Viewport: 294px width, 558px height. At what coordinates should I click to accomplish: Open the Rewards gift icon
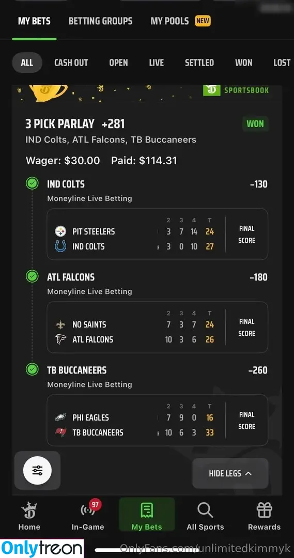click(x=265, y=510)
